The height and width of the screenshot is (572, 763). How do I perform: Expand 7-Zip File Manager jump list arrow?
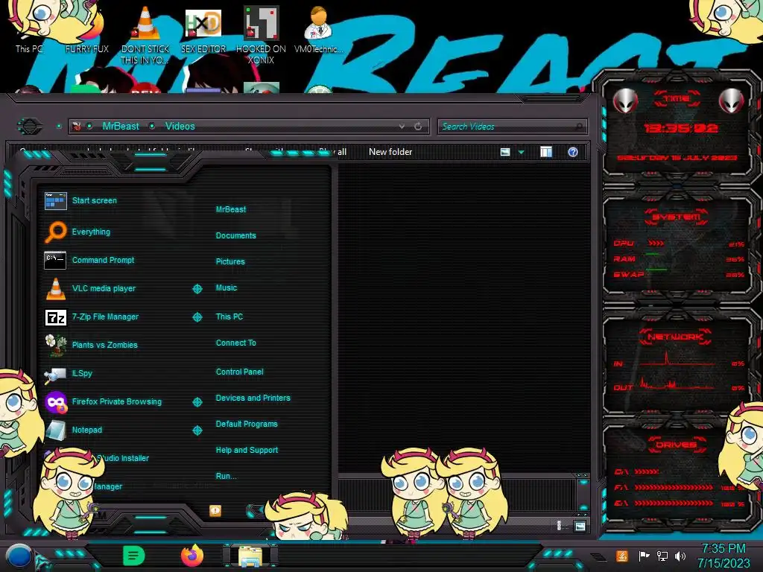(x=197, y=317)
